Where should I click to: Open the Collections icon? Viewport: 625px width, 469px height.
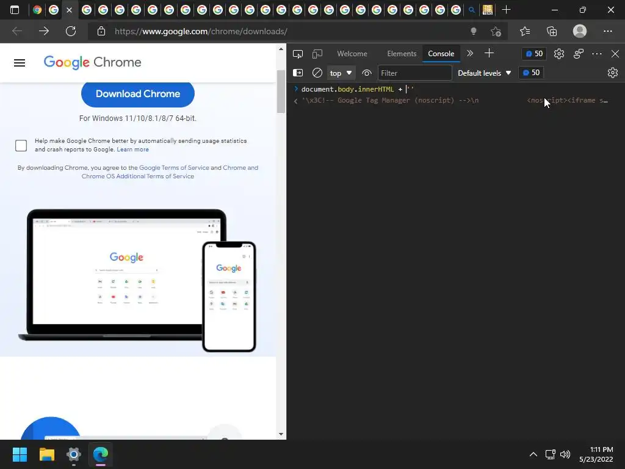pos(552,31)
